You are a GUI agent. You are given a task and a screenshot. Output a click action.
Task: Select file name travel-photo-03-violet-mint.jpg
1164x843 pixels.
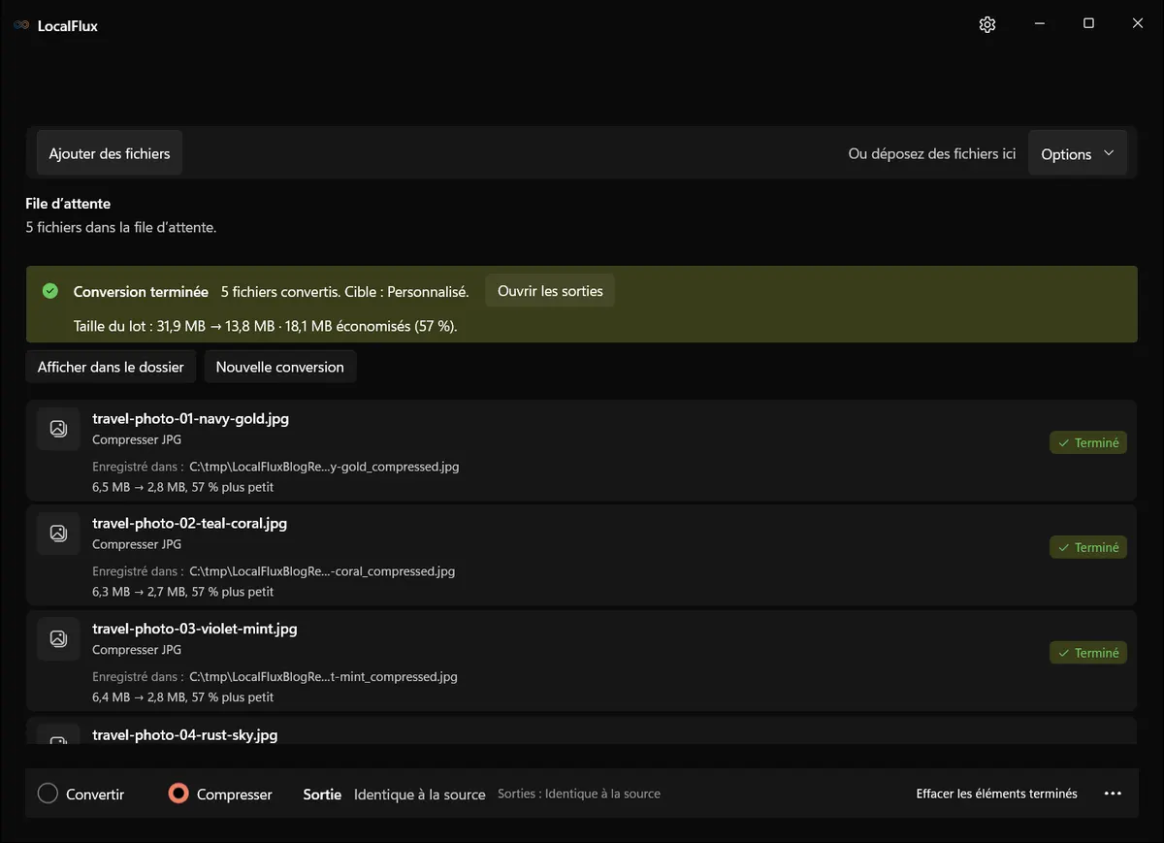(x=195, y=629)
